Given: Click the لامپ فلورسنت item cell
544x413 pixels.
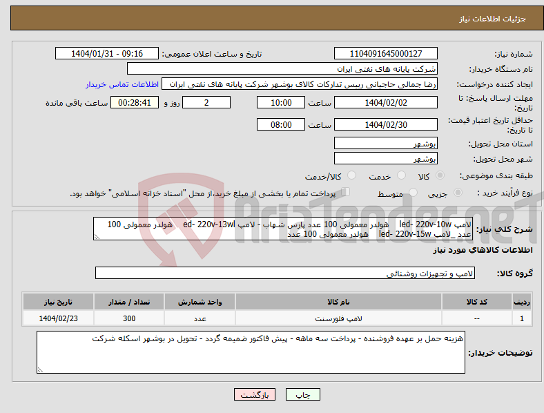Looking at the screenshot, I should point(338,318).
